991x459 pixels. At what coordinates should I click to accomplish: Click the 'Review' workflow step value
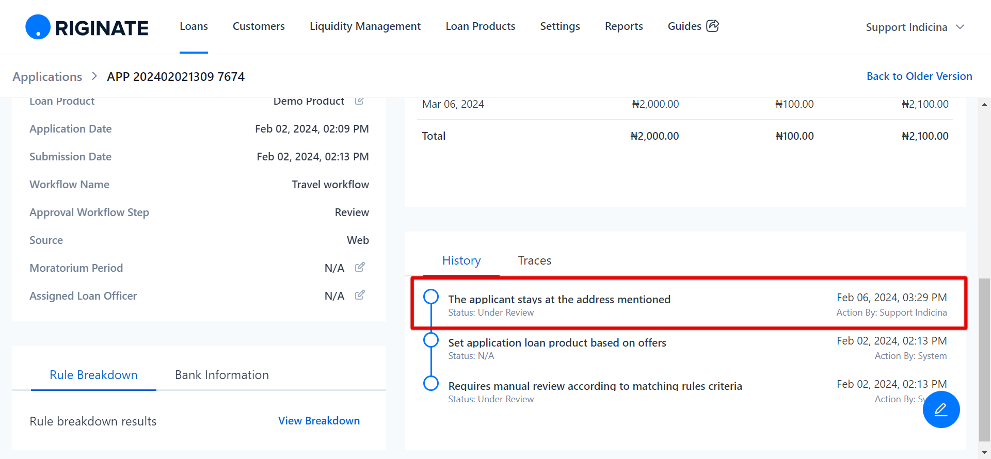click(x=352, y=212)
